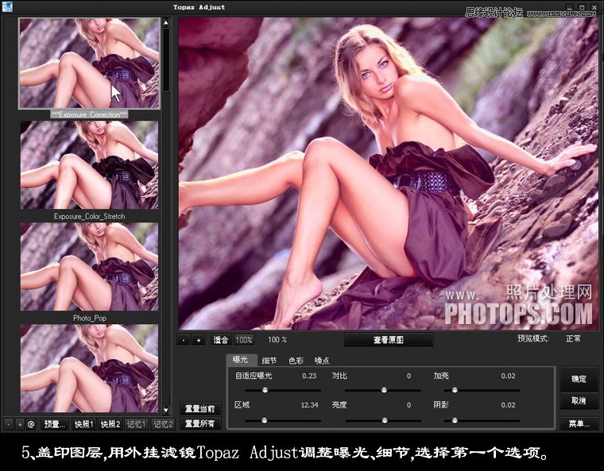Click the preset list scroll up arrow
The width and height of the screenshot is (604, 471).
(166, 22)
